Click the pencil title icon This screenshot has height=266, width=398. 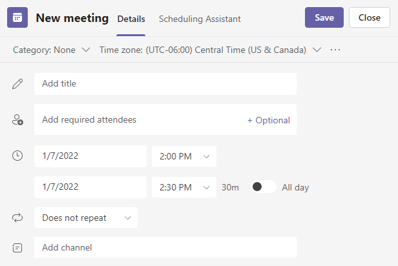point(17,84)
